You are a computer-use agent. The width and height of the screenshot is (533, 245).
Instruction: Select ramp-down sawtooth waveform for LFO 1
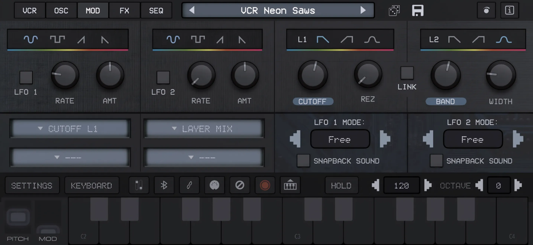[x=105, y=40]
